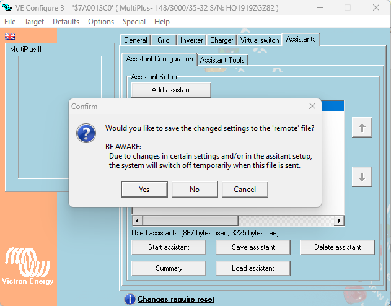Viewport: 391px width, 306px height.
Task: Click the move assistant up arrow
Action: (x=362, y=128)
